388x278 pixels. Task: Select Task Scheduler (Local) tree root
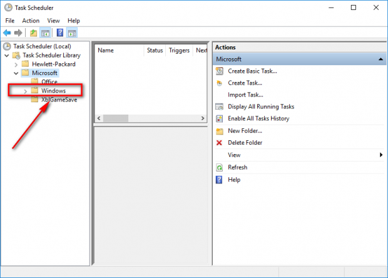coord(42,46)
